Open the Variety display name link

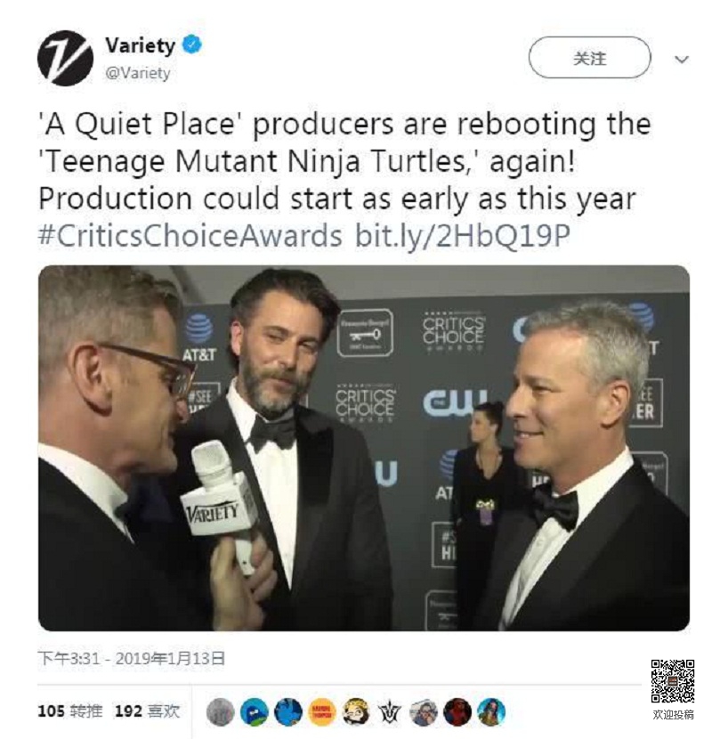click(x=141, y=45)
